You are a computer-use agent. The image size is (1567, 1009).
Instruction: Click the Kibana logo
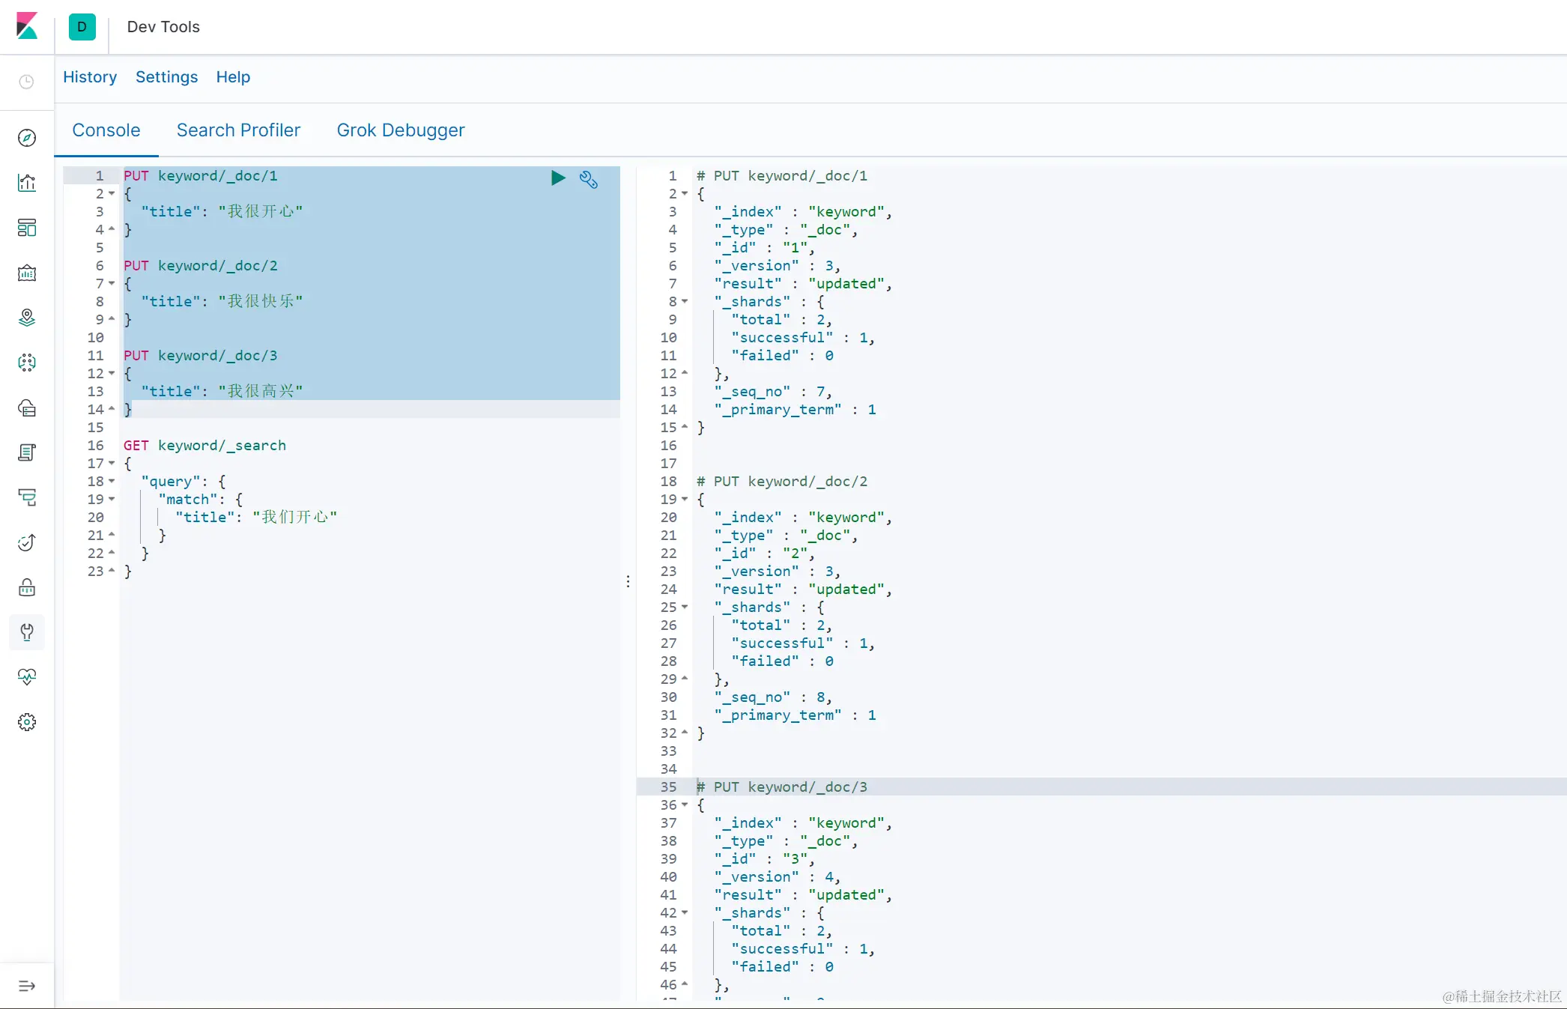point(27,26)
